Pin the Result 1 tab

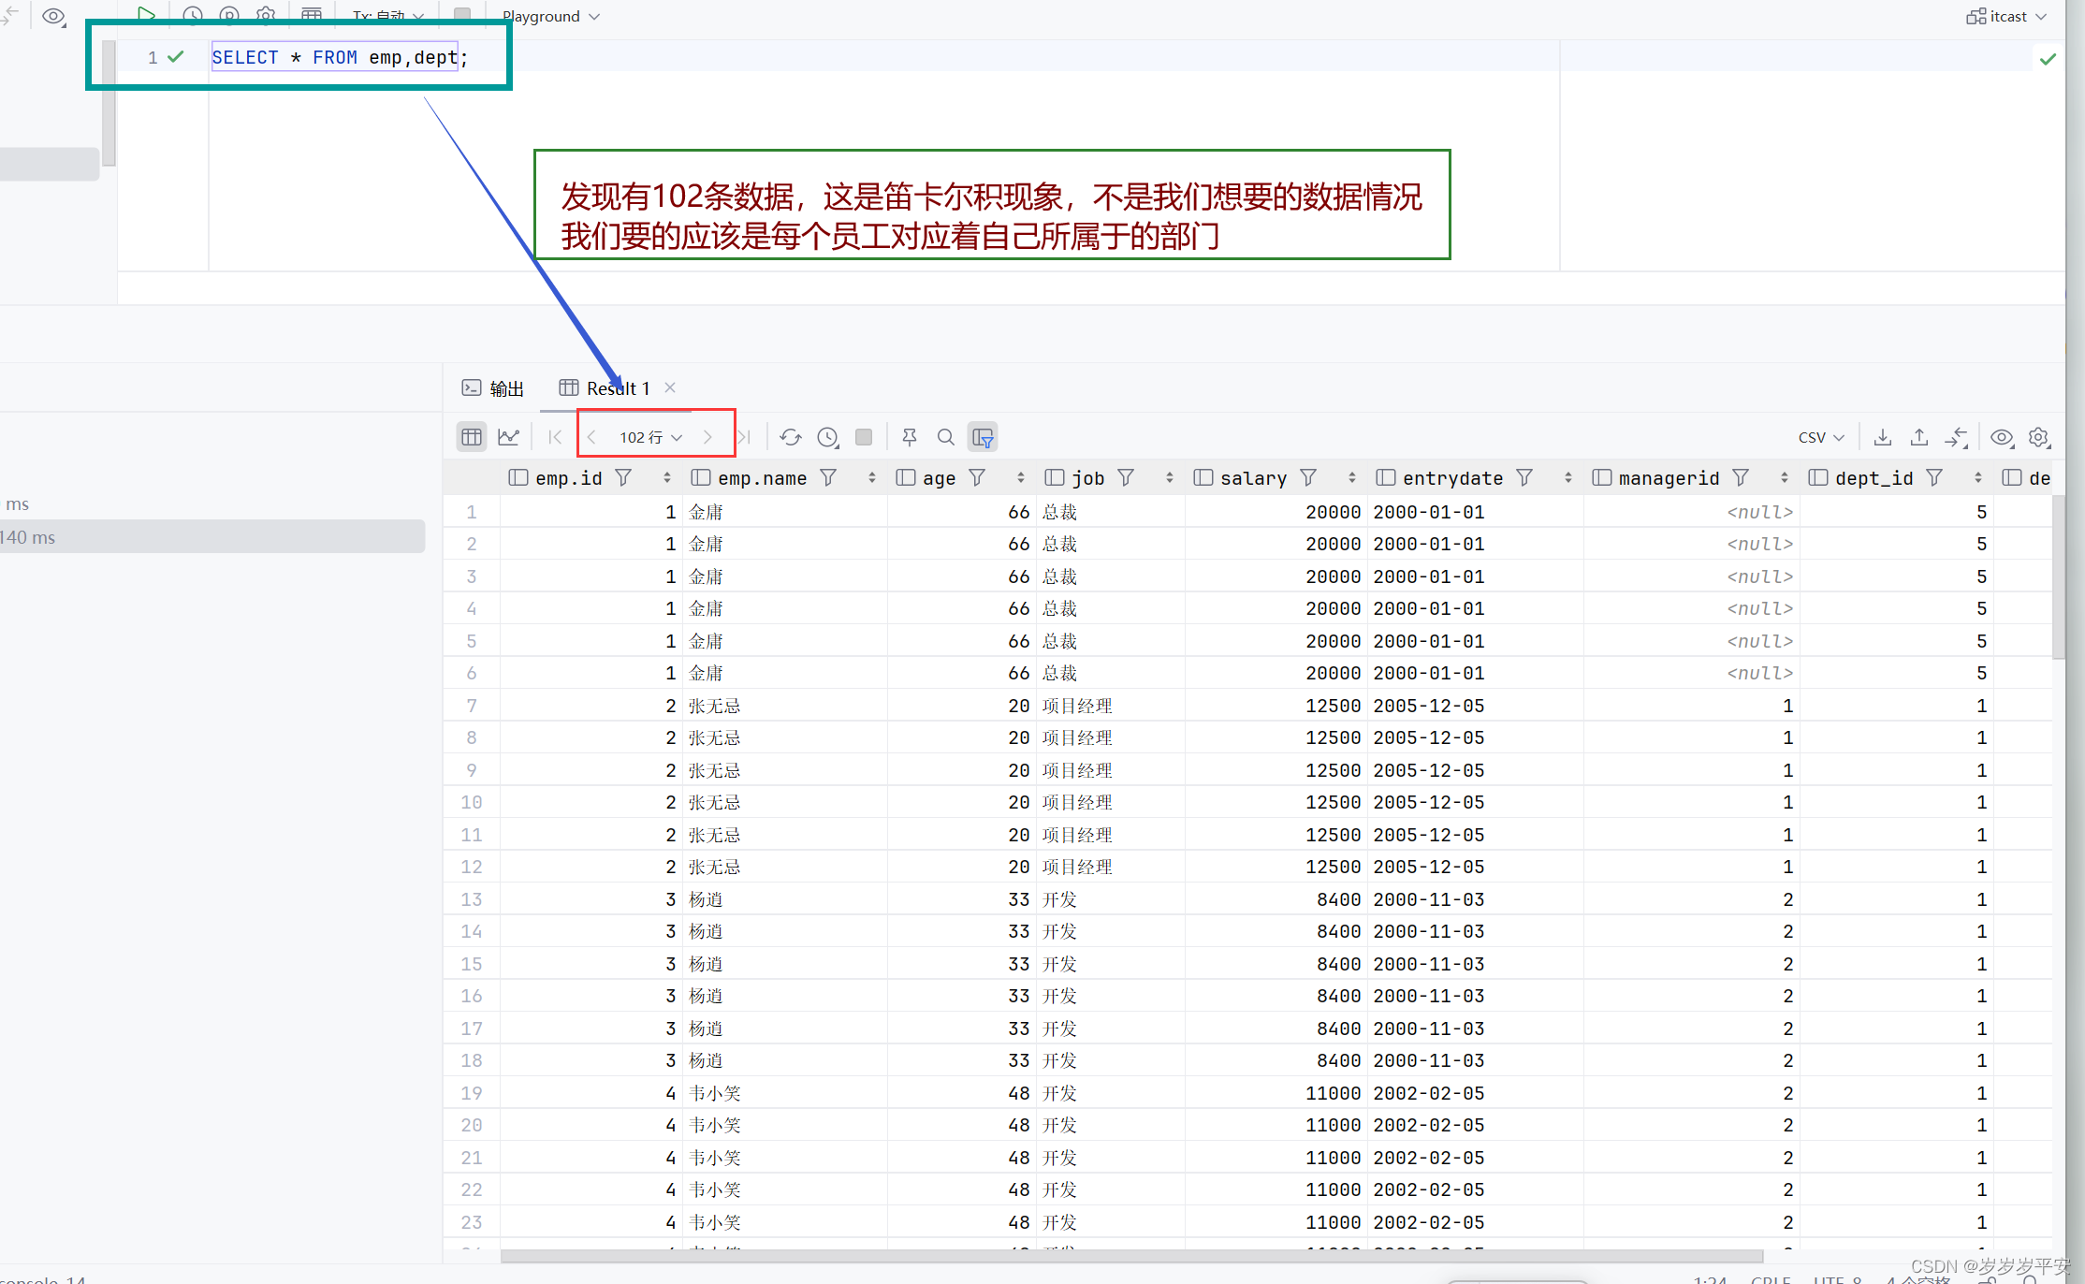(x=910, y=437)
